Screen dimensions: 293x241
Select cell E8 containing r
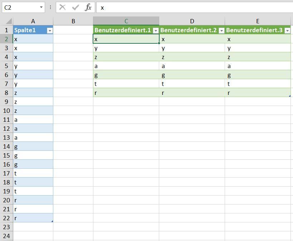(258, 93)
